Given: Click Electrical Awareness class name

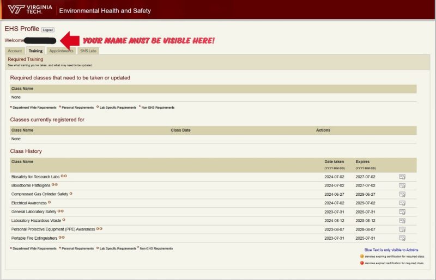Looking at the screenshot, I should [29, 203].
